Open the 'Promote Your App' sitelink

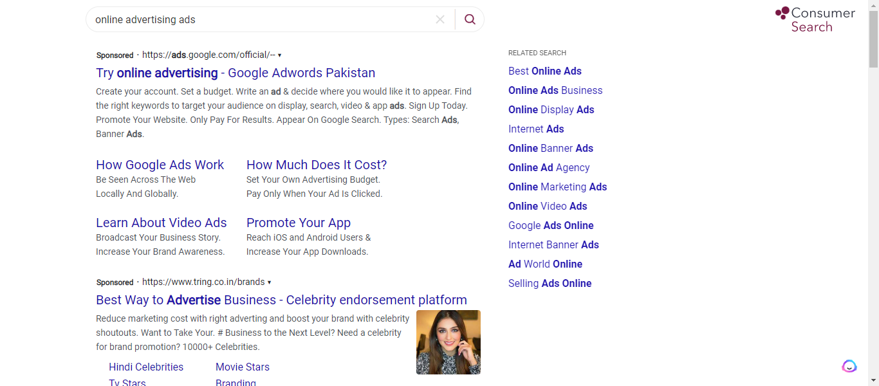click(x=299, y=223)
